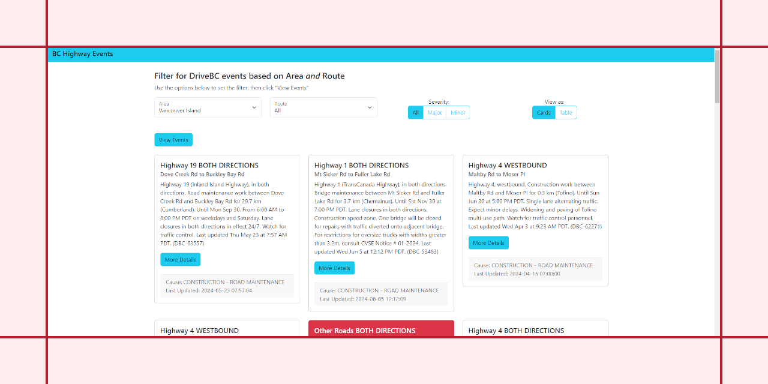The image size is (768, 384).
Task: Click More Details on Highway 4 WESTBOUND card
Action: (488, 242)
